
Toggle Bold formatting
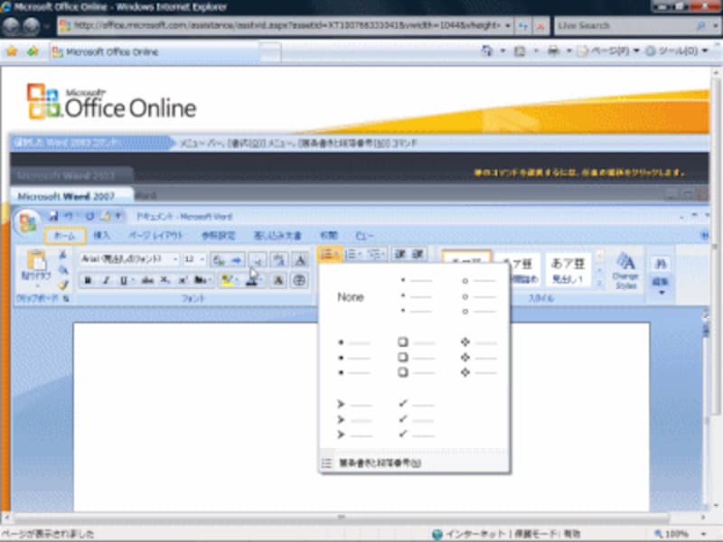[87, 279]
